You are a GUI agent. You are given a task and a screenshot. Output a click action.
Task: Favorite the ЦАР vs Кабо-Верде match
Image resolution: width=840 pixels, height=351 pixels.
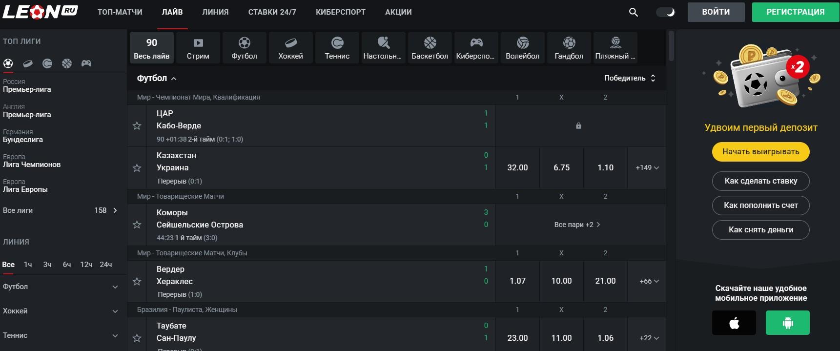click(x=137, y=126)
